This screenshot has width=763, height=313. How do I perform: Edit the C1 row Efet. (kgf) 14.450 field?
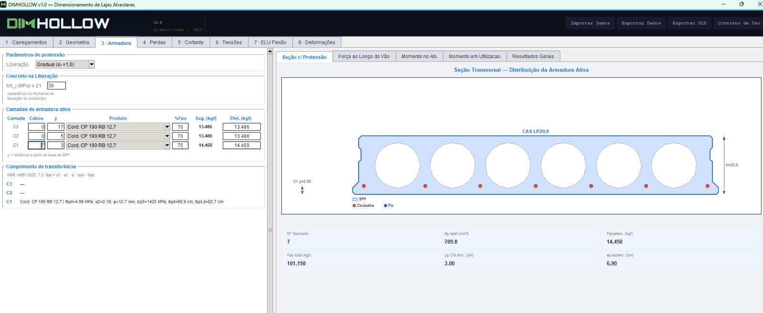pos(242,145)
